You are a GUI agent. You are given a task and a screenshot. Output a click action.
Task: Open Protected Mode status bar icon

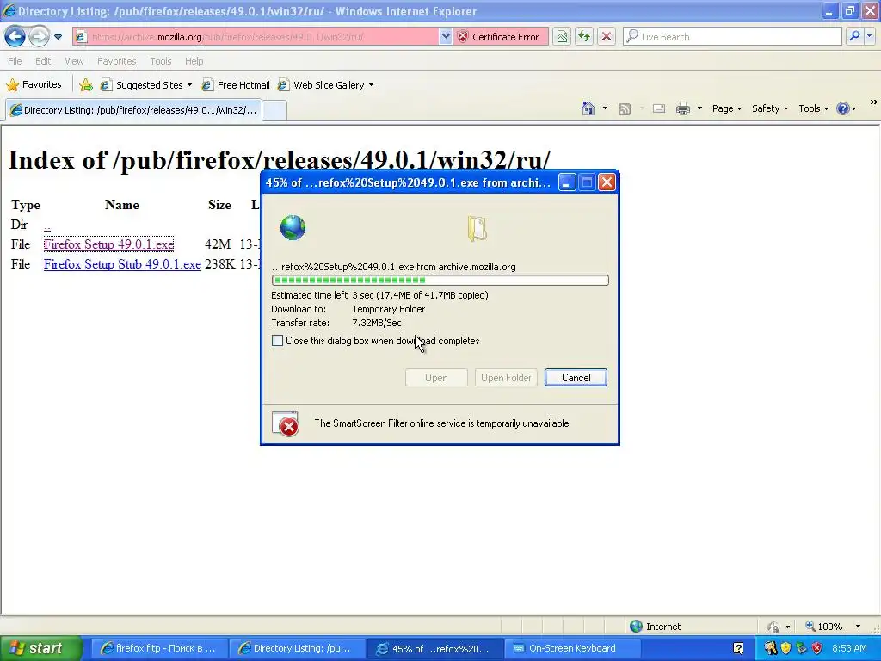[773, 627]
